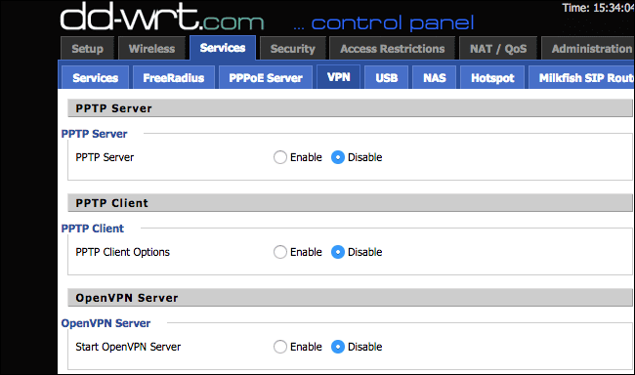This screenshot has width=635, height=375.
Task: Select Disable for Start OpenVPN Server
Action: click(x=338, y=347)
